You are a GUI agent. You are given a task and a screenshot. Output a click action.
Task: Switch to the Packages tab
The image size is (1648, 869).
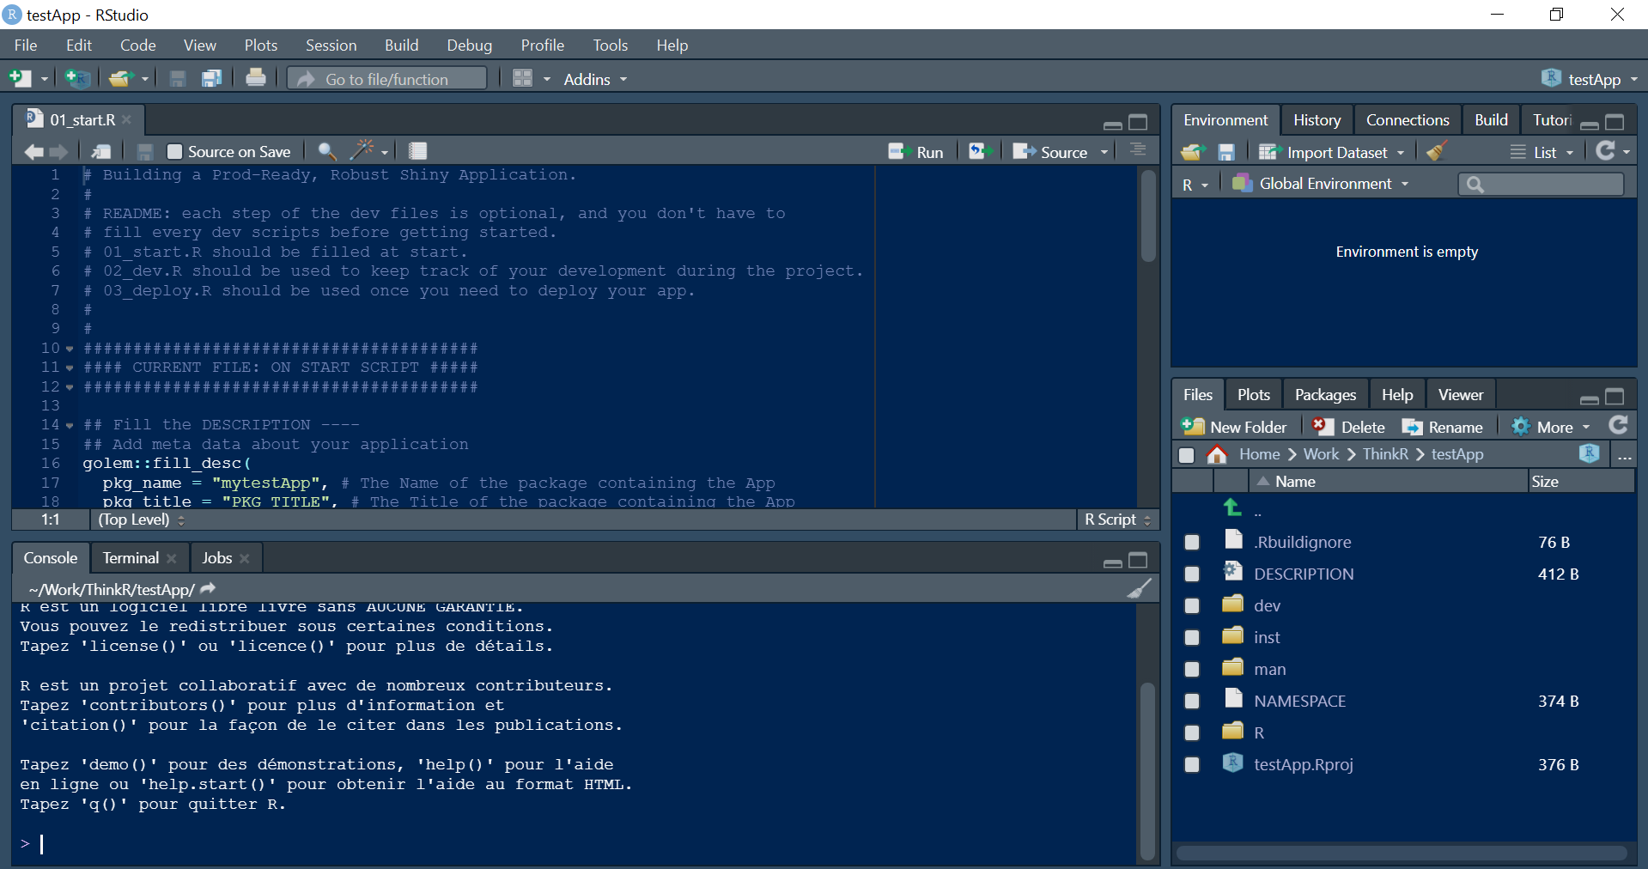point(1324,394)
